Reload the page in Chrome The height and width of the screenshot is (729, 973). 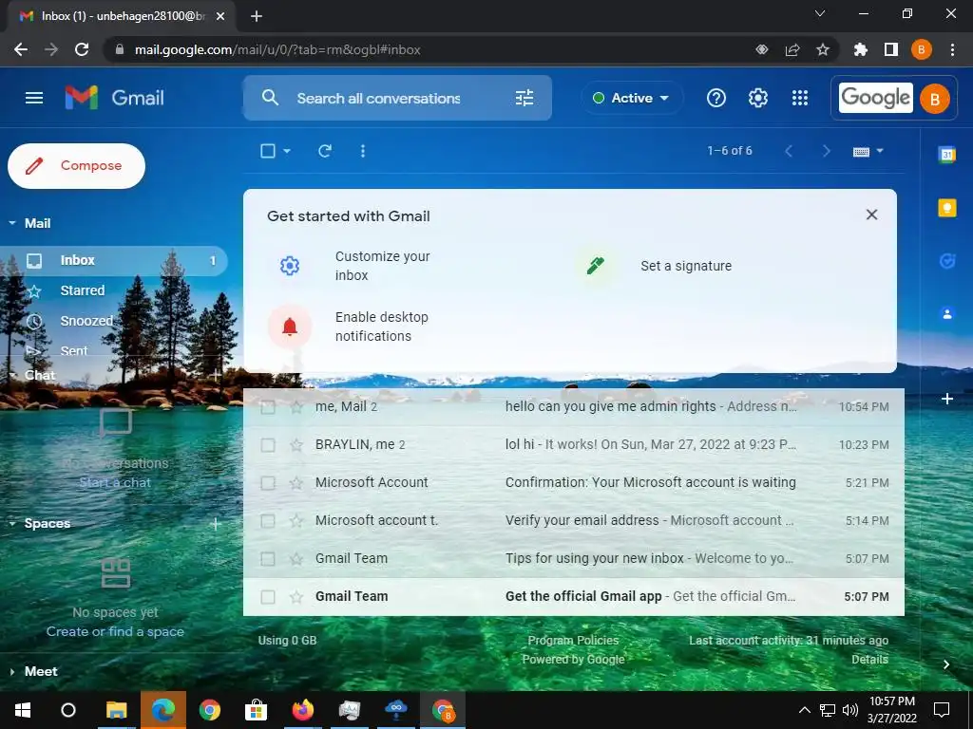[82, 49]
